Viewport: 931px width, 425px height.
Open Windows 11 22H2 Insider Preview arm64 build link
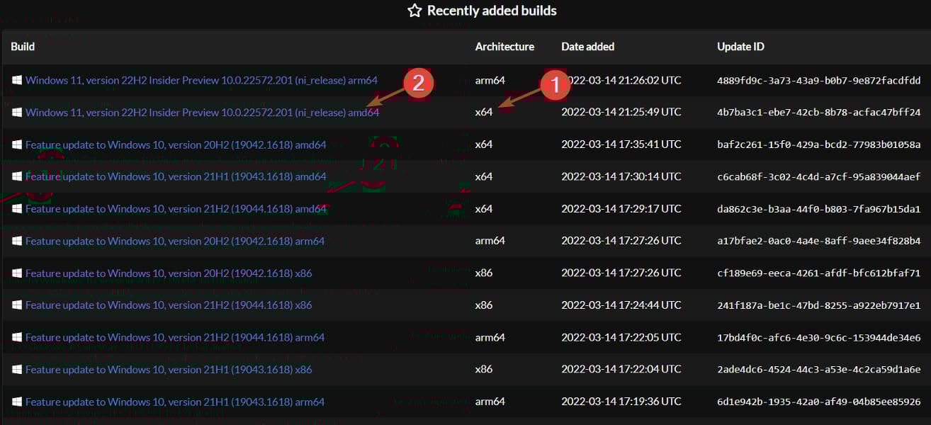[x=201, y=80]
